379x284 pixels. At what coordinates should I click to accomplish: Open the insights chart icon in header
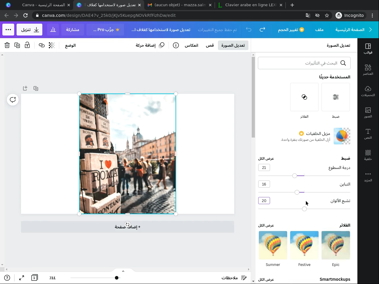coord(53,30)
